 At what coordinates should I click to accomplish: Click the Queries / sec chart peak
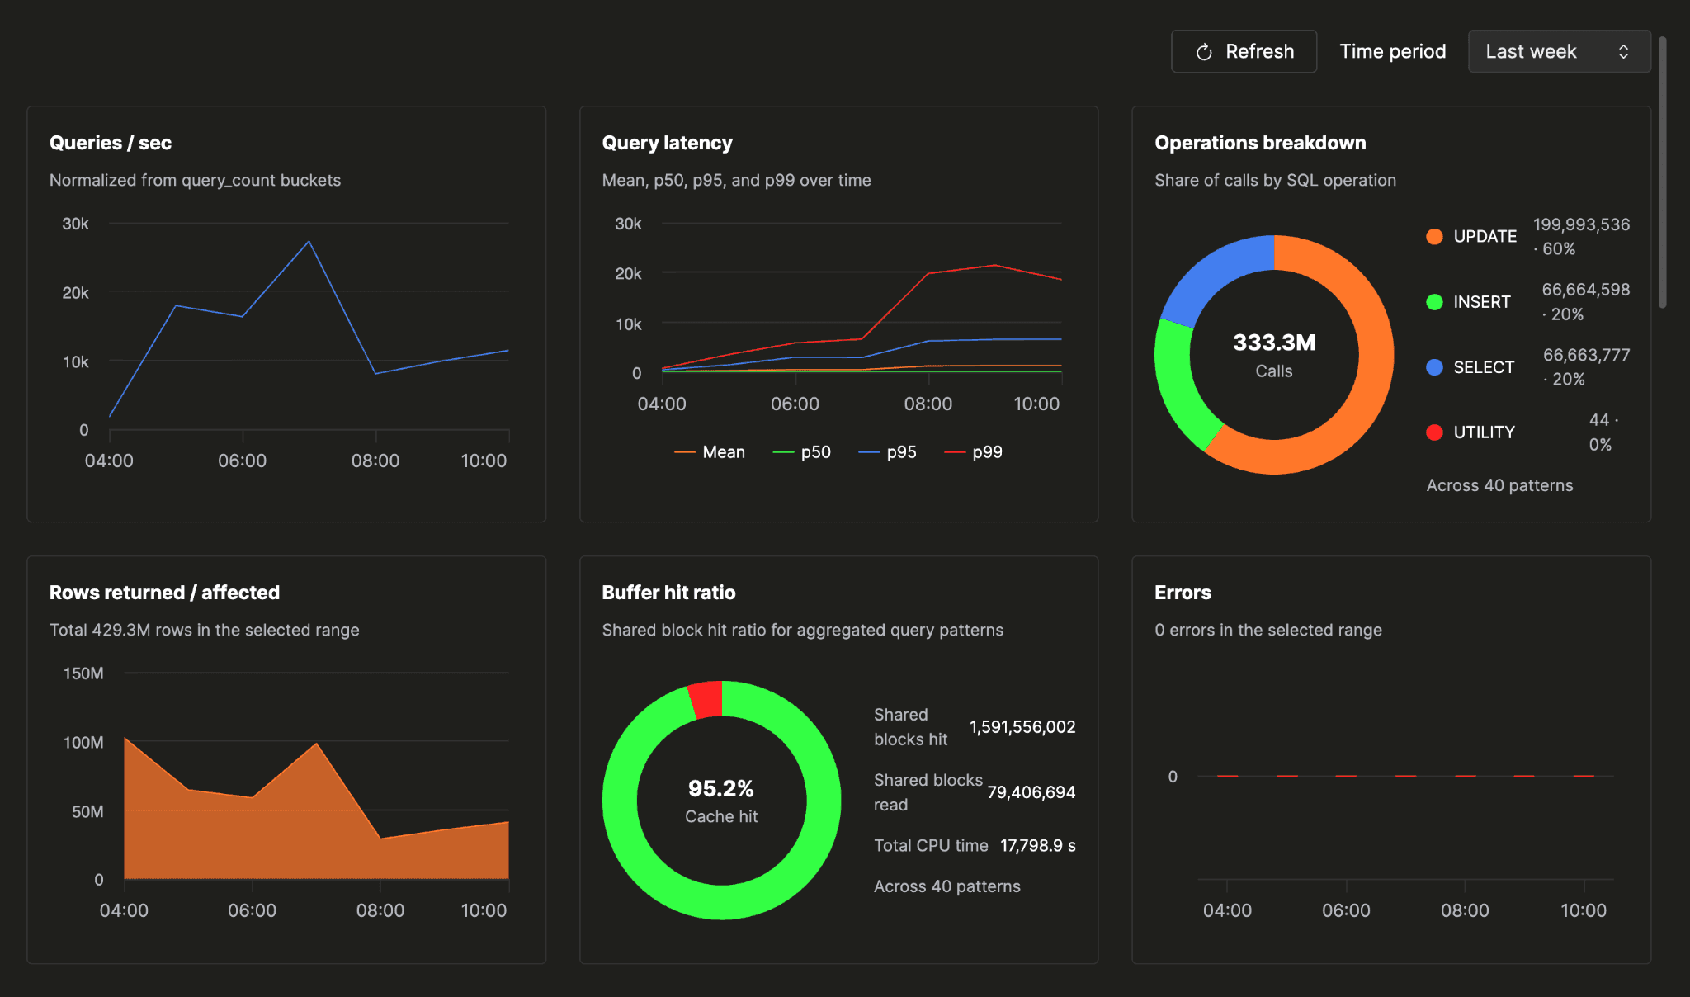309,241
